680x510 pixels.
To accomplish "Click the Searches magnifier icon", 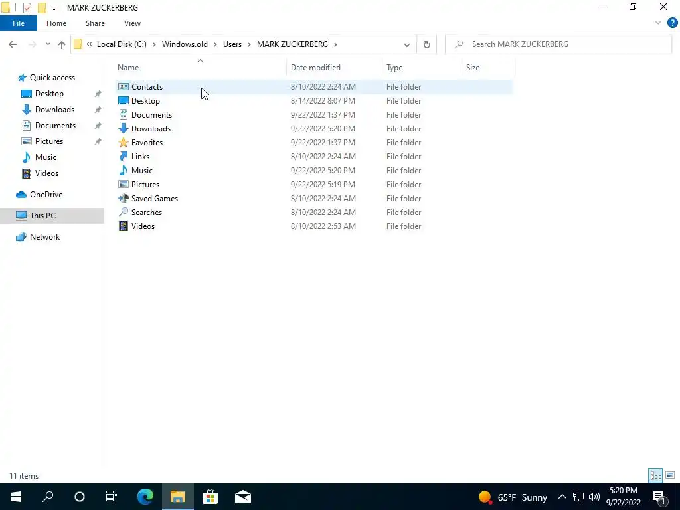I will pos(123,212).
